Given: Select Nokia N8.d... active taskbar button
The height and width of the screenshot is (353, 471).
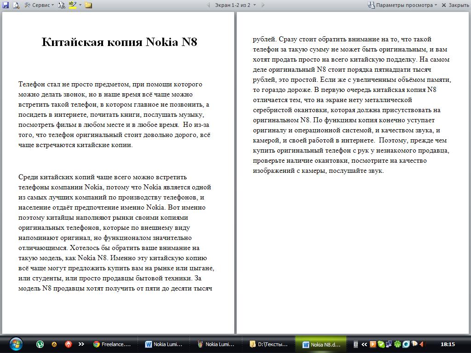Looking at the screenshot, I should point(321,344).
